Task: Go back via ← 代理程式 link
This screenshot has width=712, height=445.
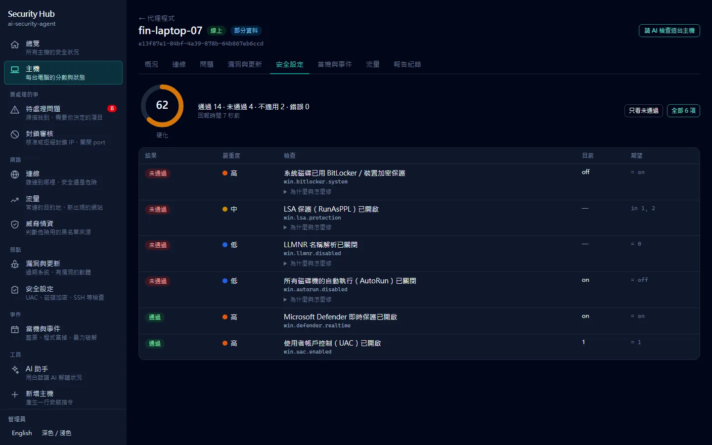Action: point(157,18)
